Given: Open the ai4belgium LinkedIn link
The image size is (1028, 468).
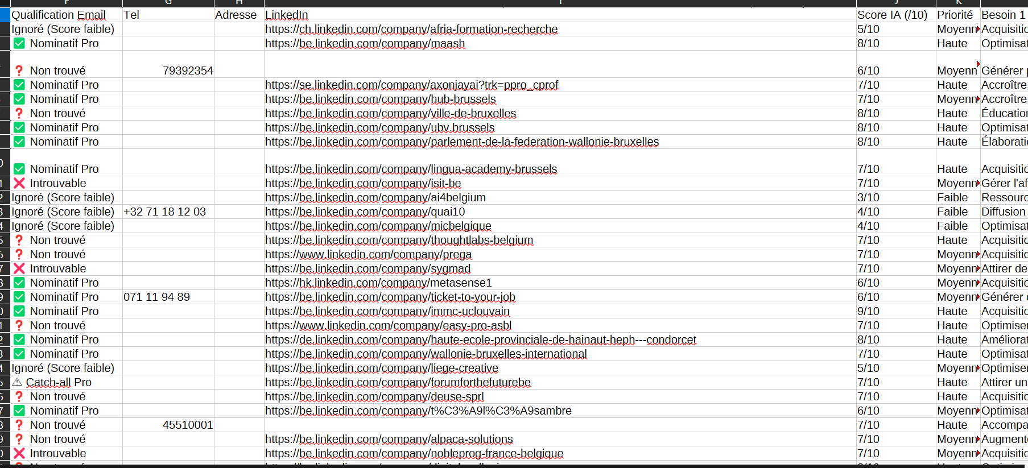Looking at the screenshot, I should pyautogui.click(x=375, y=197).
